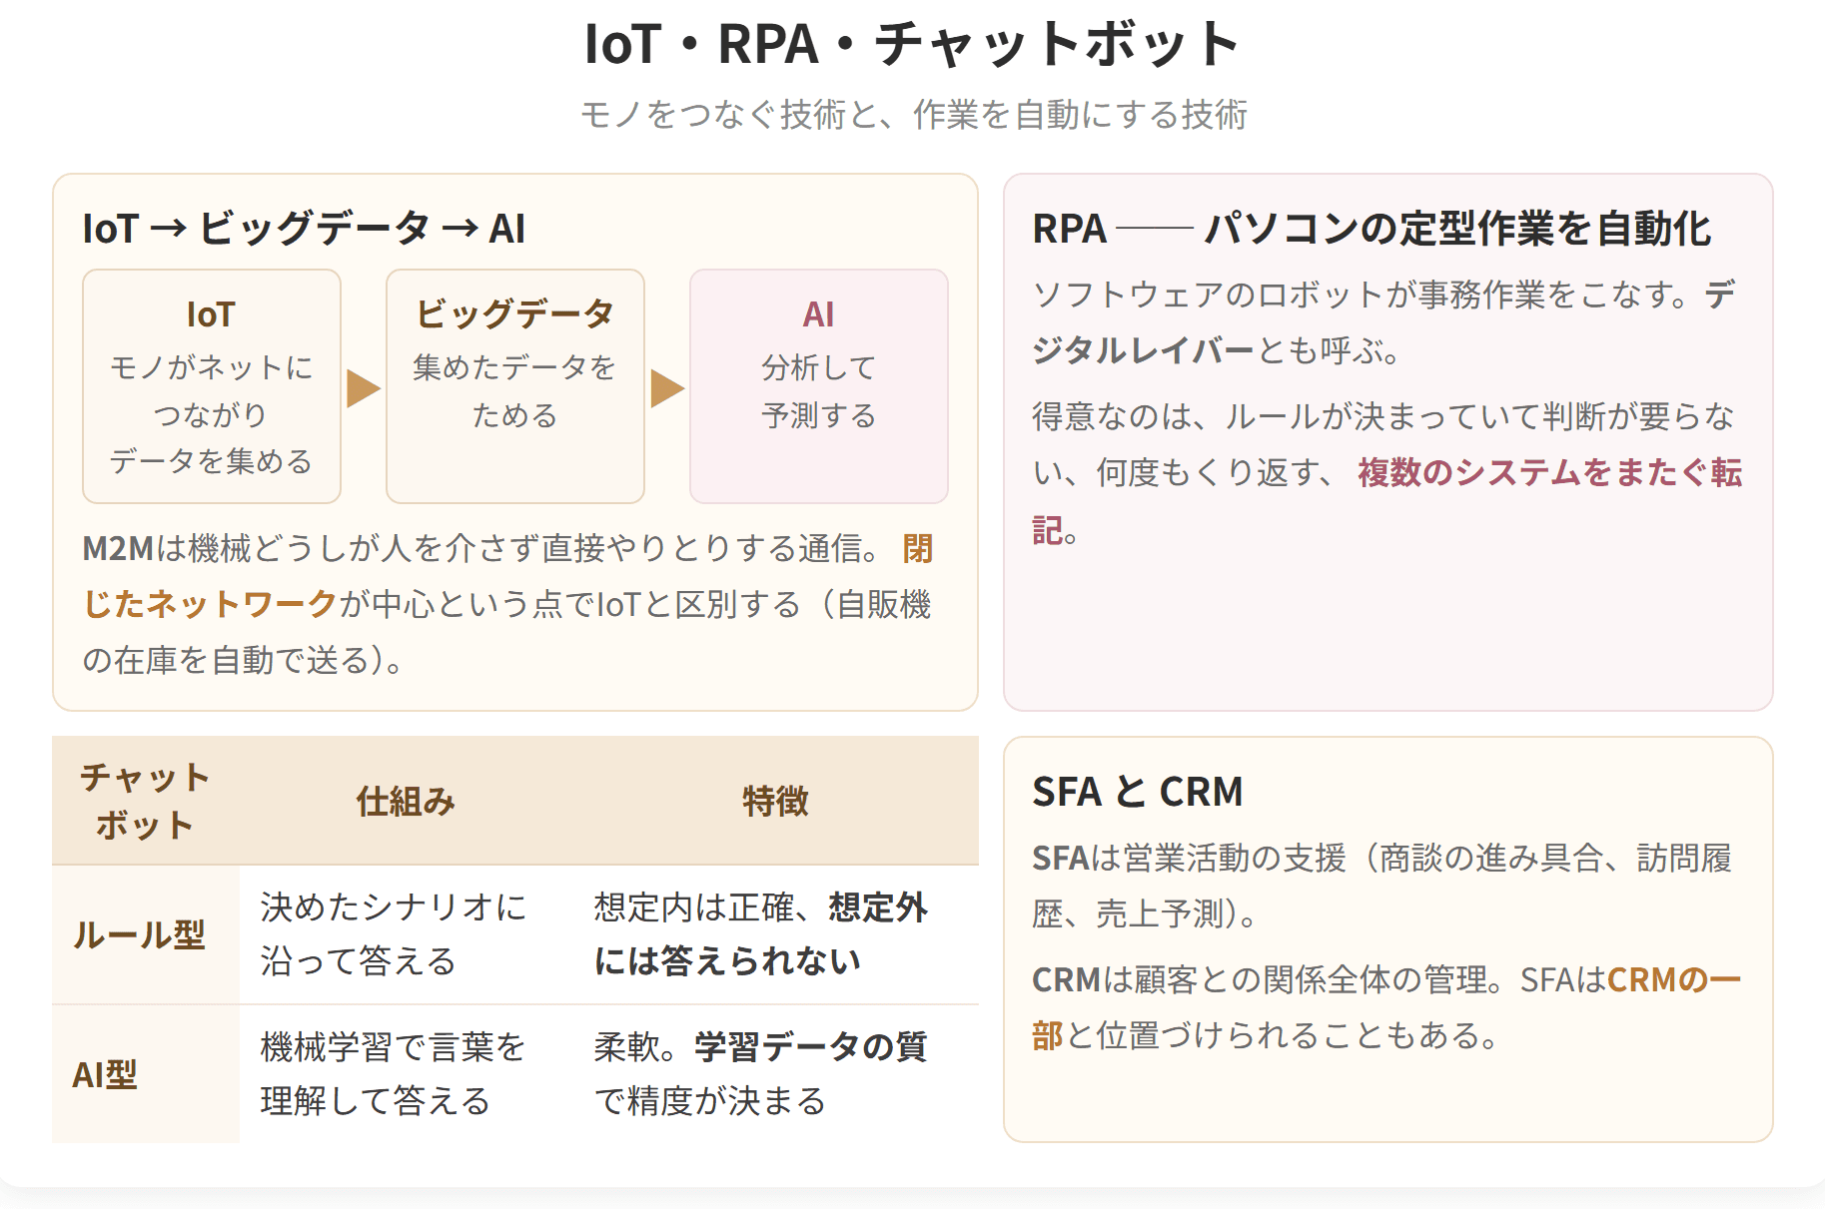Select the orange highlighted text "CRMの一"
The width and height of the screenshot is (1825, 1209).
pos(1674,980)
